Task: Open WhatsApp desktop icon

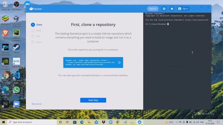Action: point(16,91)
